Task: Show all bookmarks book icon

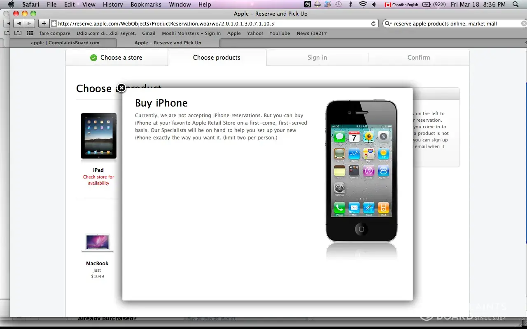Action: [18, 33]
